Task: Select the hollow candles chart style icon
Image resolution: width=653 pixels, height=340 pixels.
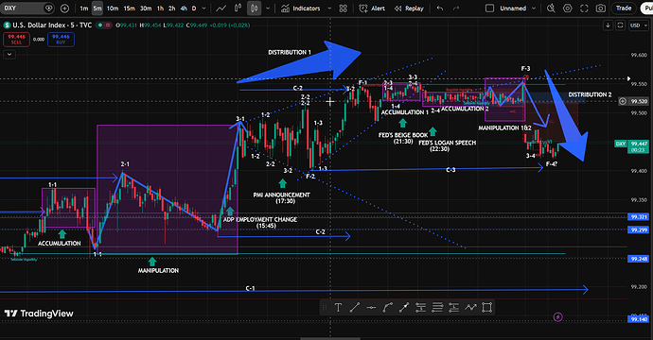Action: pyautogui.click(x=238, y=8)
